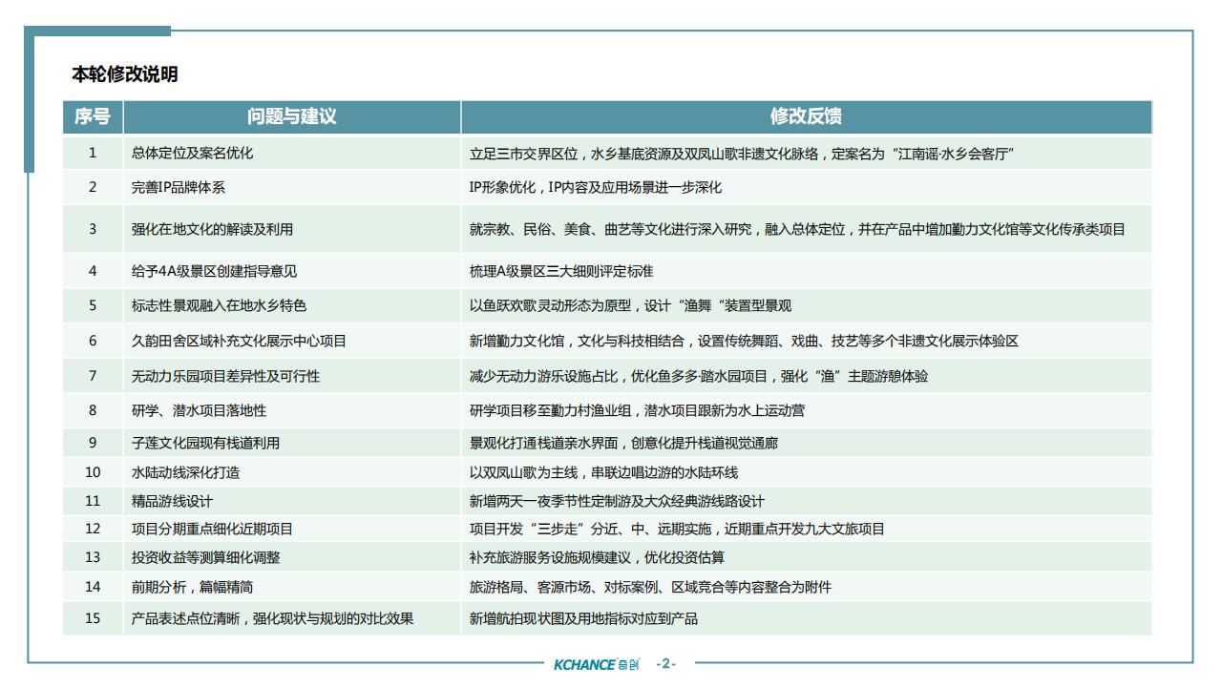Click feedback text starting 新增两天一夜季节性定制游
The image size is (1222, 687).
617,500
